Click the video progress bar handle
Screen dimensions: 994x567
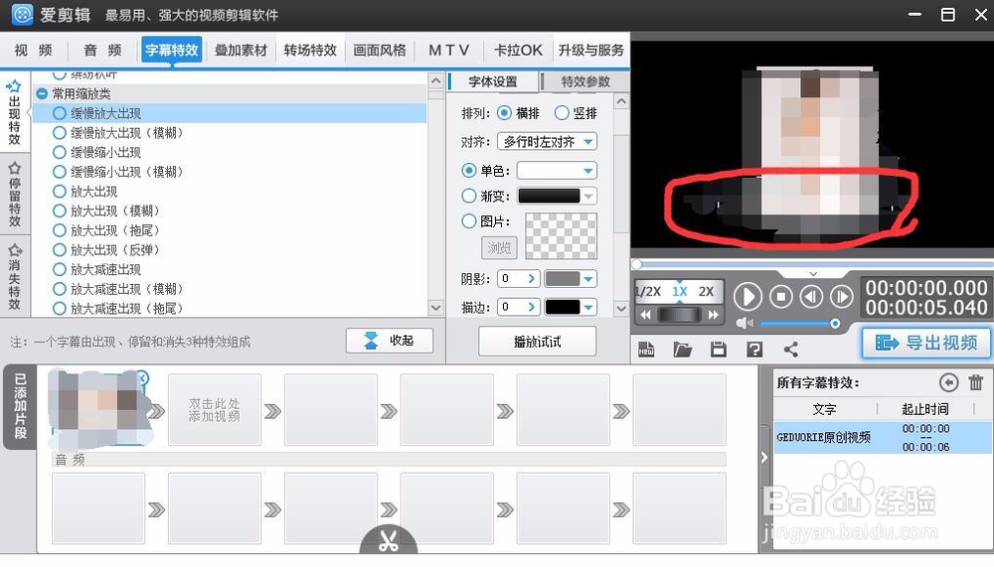637,264
